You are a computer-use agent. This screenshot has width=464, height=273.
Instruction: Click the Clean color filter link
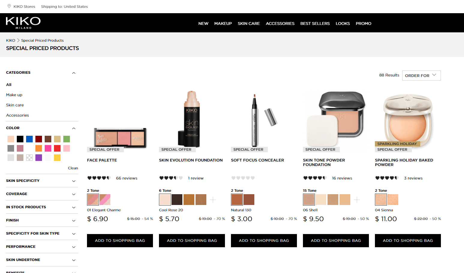[73, 168]
